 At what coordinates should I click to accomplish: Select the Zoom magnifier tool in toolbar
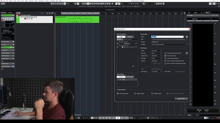point(99,4)
